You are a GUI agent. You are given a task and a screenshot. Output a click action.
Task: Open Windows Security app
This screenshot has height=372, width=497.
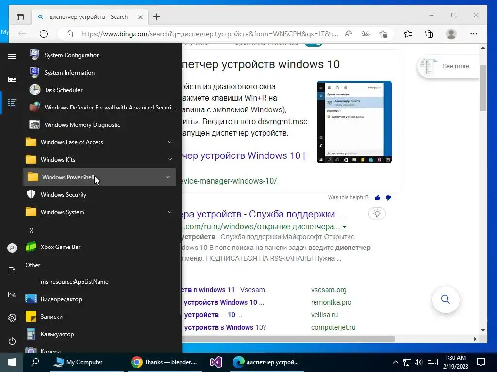click(99, 195)
